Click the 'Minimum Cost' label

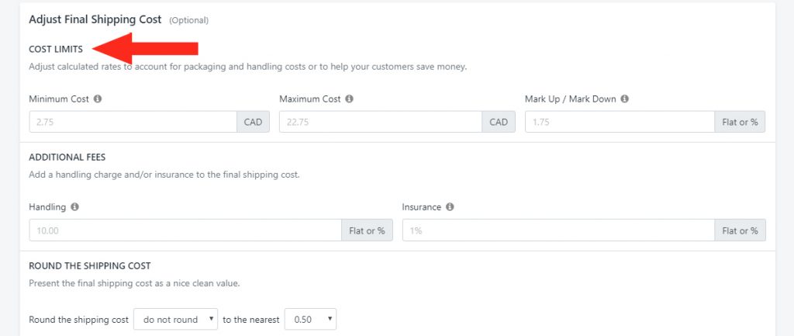coord(59,99)
